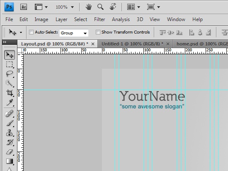
Task: Expand Arrange Documents dropdown arrow
Action: coord(139,7)
